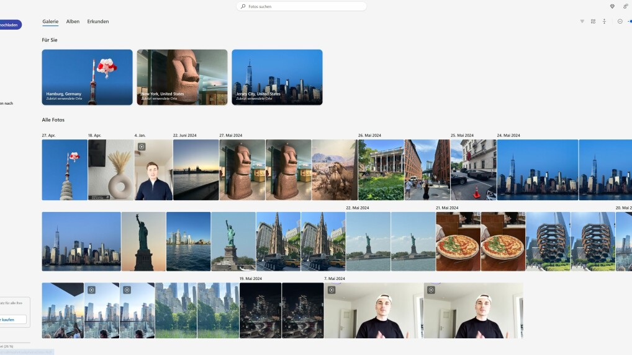This screenshot has width=632, height=355.
Task: Open the premium diamond icon
Action: (x=612, y=6)
